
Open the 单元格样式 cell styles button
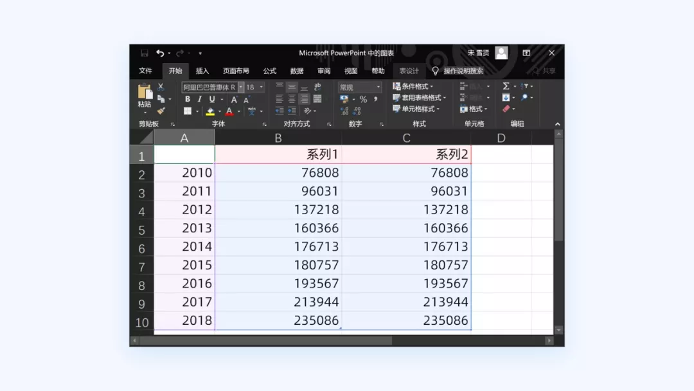(x=416, y=109)
